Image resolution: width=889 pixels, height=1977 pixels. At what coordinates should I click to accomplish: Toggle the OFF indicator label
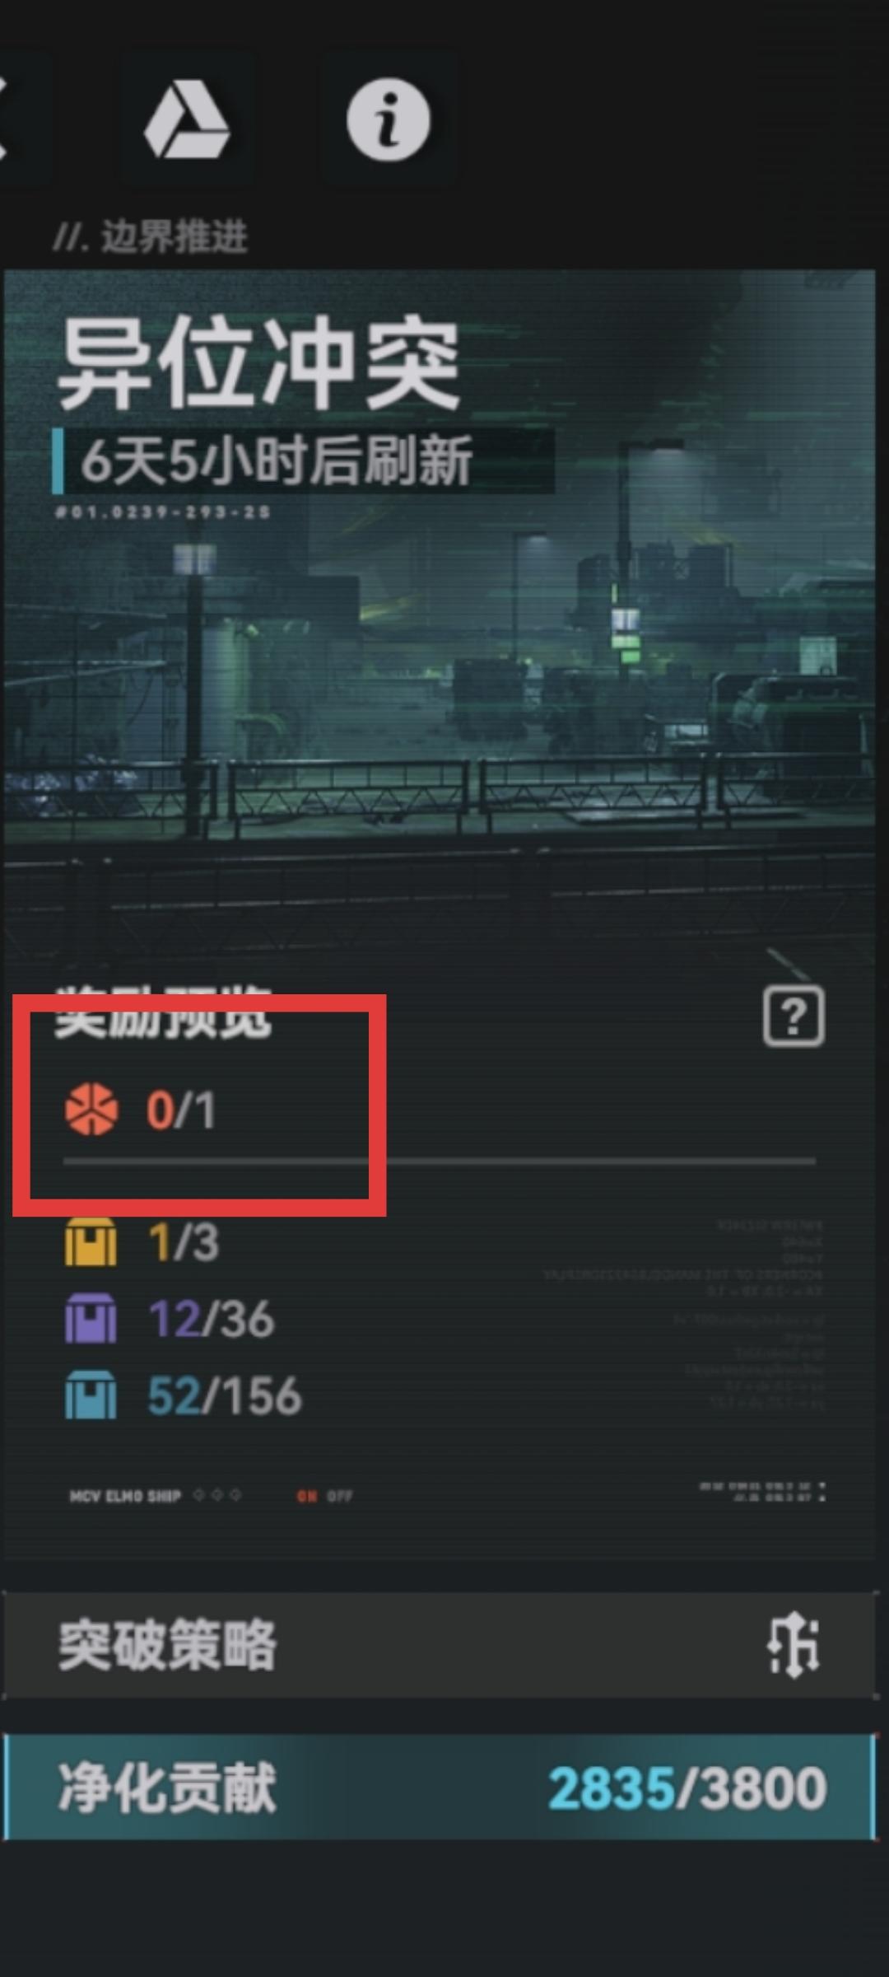coord(339,1495)
